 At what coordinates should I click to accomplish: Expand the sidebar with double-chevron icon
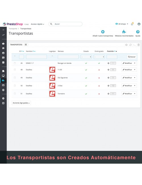point(3,30)
